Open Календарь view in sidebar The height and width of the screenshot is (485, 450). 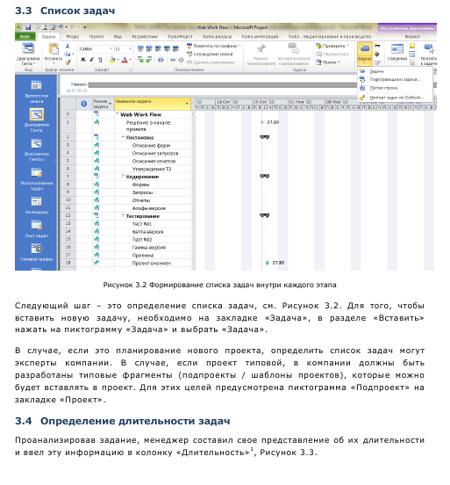pyautogui.click(x=37, y=206)
